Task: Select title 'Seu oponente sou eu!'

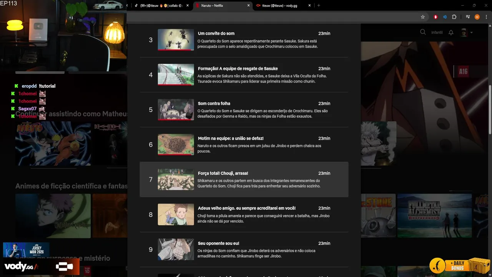Action: [218, 244]
